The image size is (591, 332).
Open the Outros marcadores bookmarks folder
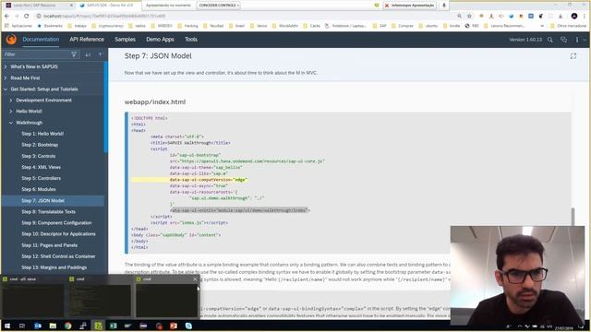[569, 26]
